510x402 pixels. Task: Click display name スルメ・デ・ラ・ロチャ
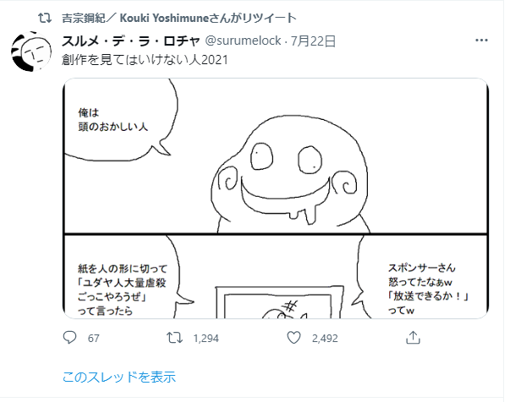(131, 41)
